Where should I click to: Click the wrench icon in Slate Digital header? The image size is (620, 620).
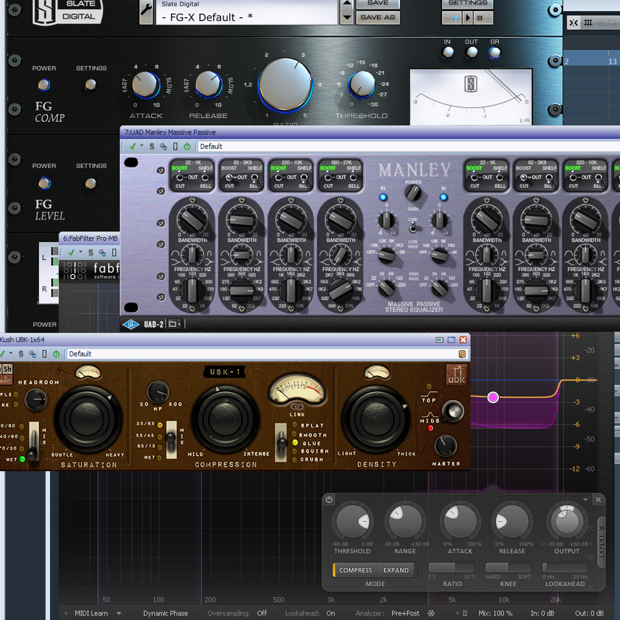pos(146,11)
